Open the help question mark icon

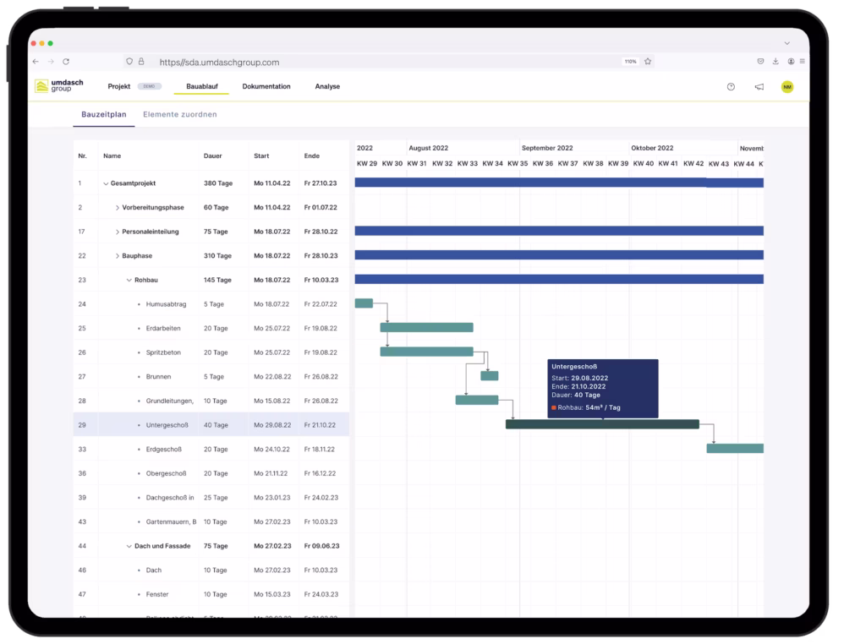point(731,87)
